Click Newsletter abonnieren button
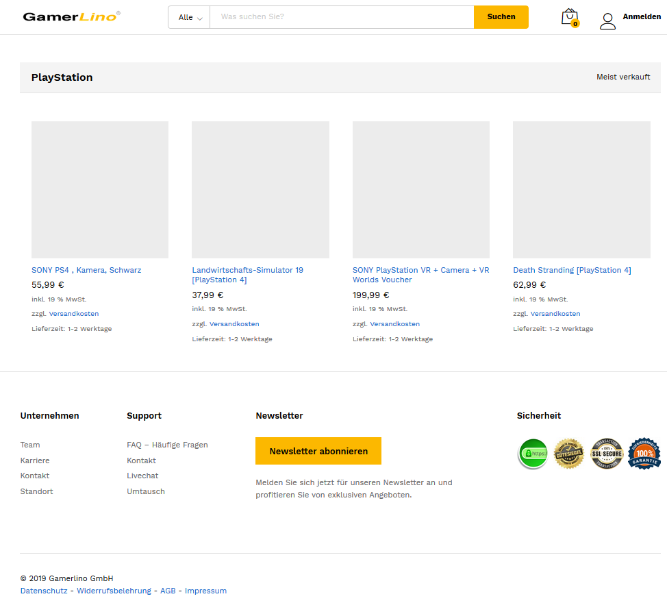The width and height of the screenshot is (667, 603). click(x=318, y=451)
